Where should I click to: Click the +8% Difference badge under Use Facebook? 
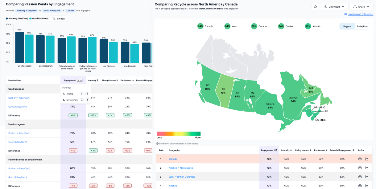(73, 115)
